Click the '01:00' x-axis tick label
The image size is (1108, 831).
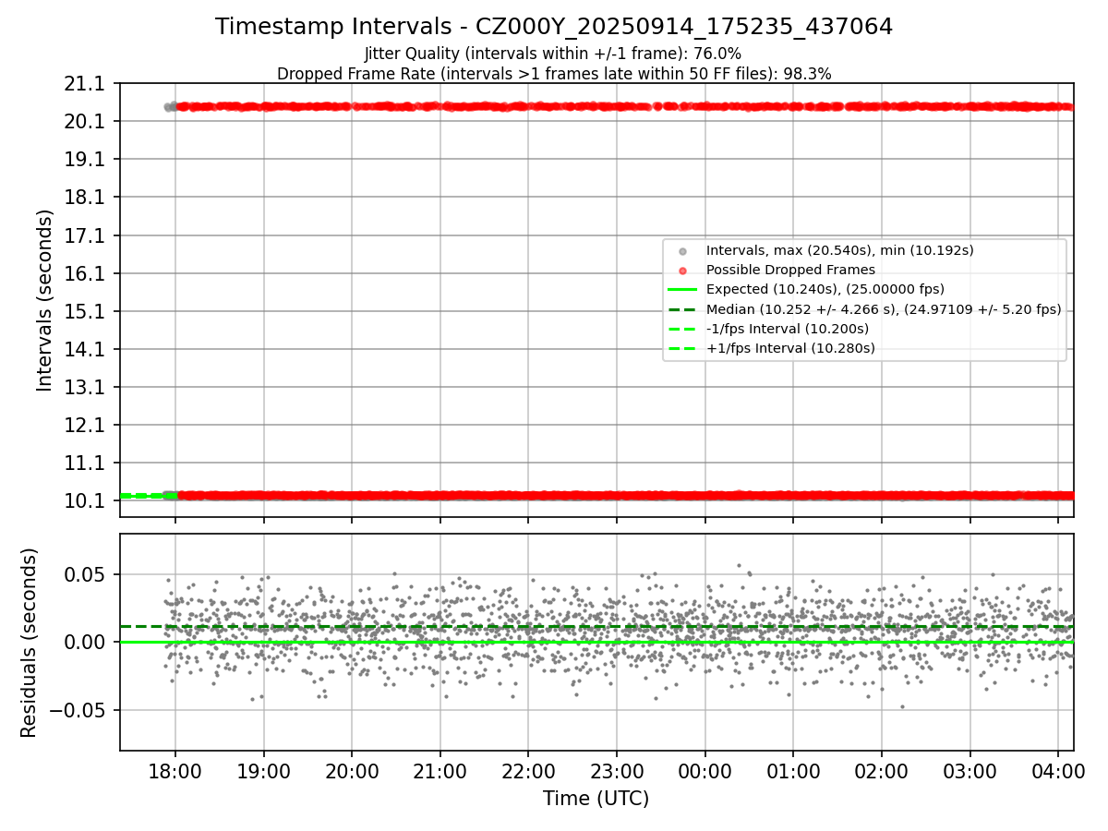tap(793, 770)
